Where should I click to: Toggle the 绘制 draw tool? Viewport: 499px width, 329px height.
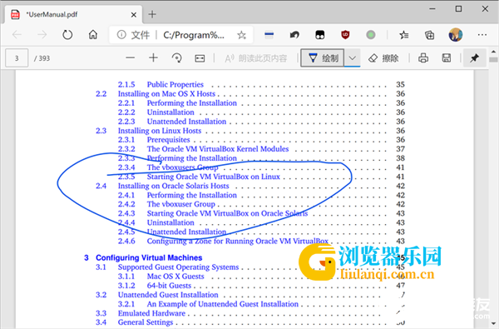(x=323, y=58)
